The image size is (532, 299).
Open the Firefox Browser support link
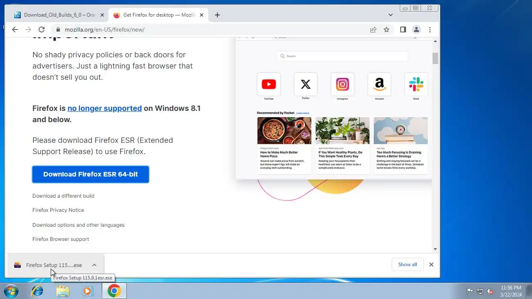(61, 239)
